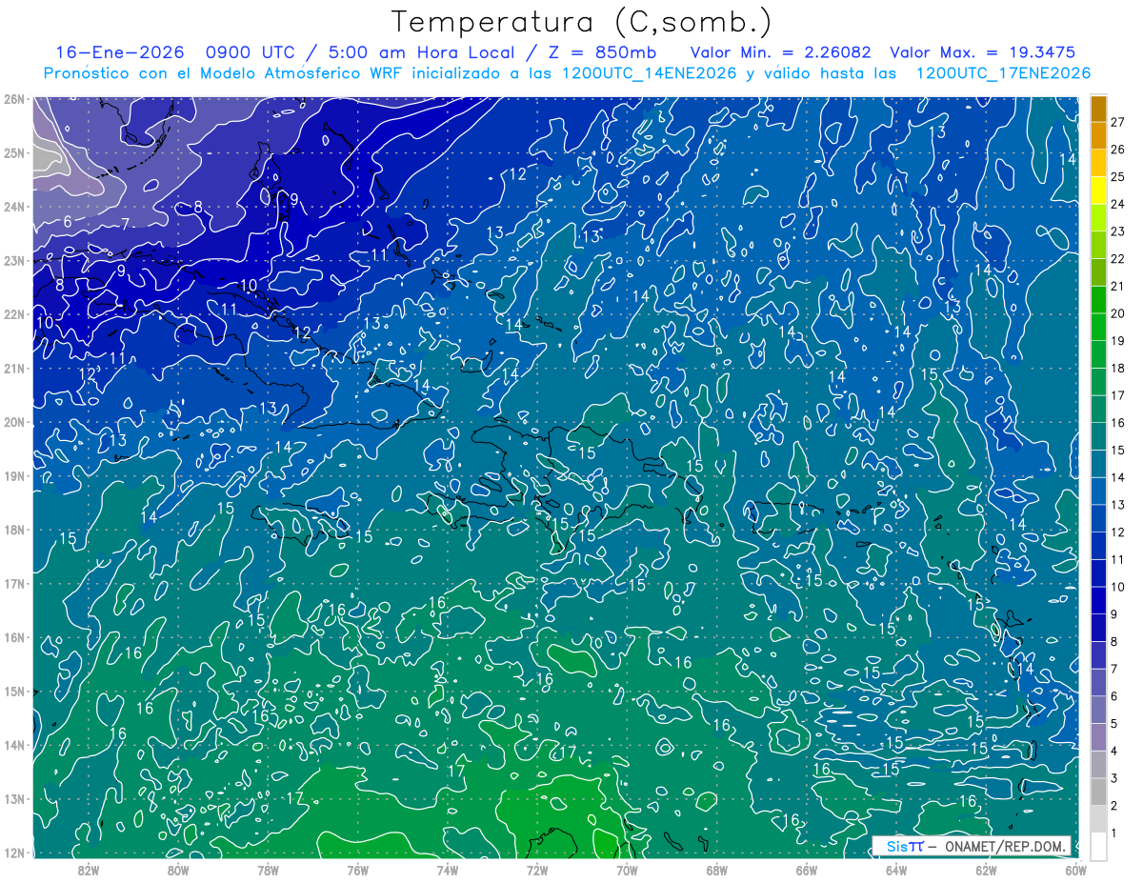Click the color bar value label 1
Viewport: 1143px width, 883px height.
[1114, 833]
